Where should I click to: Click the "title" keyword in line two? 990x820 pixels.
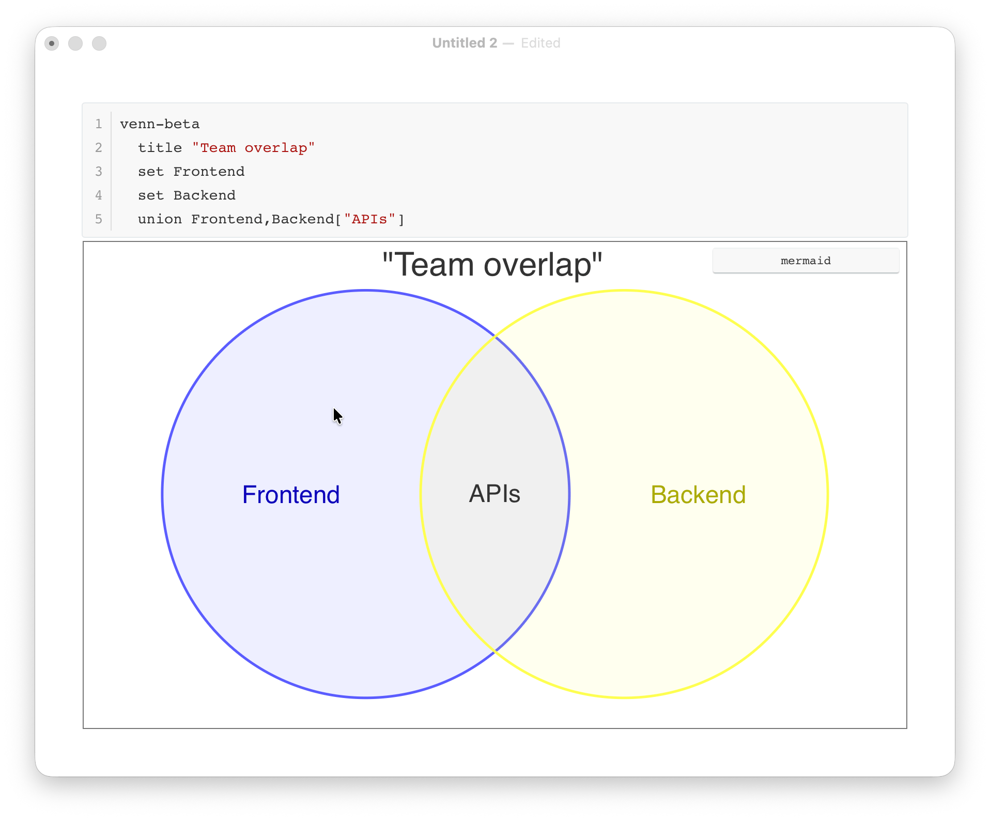[160, 148]
